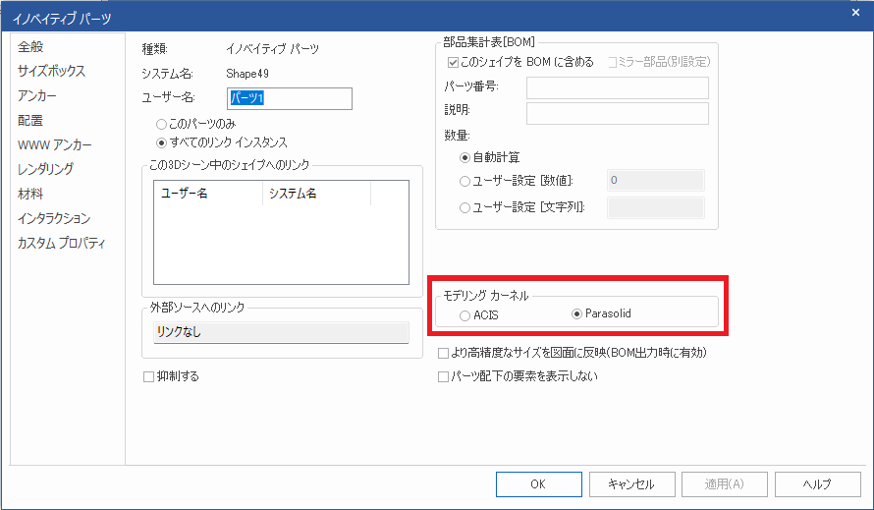Switch to 配置 settings

[x=30, y=121]
